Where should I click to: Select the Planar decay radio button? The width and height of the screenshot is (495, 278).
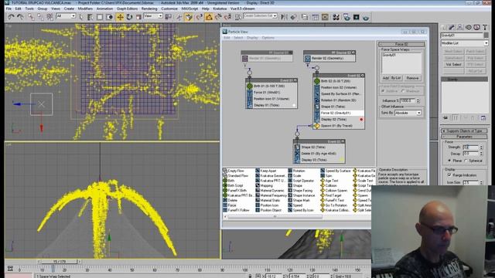coord(449,161)
